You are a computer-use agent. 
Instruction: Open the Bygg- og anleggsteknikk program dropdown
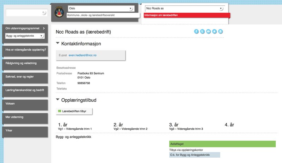(x=25, y=36)
